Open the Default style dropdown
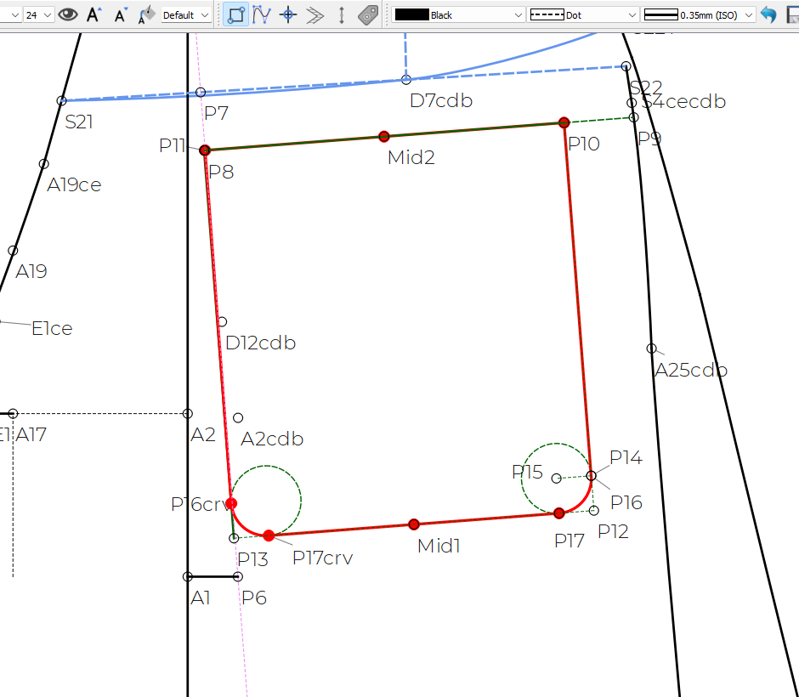799x697 pixels. click(186, 14)
